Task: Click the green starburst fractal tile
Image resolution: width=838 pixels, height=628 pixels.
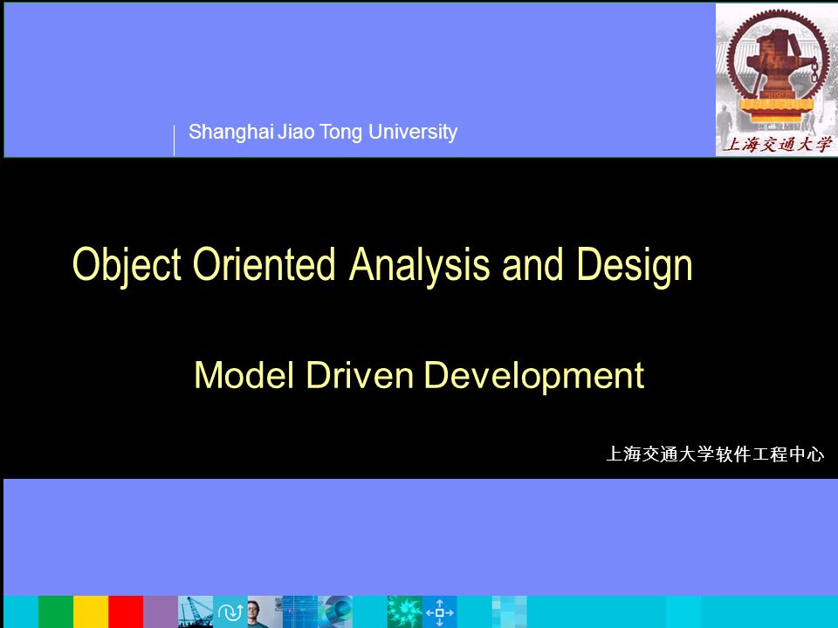Action: [x=404, y=611]
